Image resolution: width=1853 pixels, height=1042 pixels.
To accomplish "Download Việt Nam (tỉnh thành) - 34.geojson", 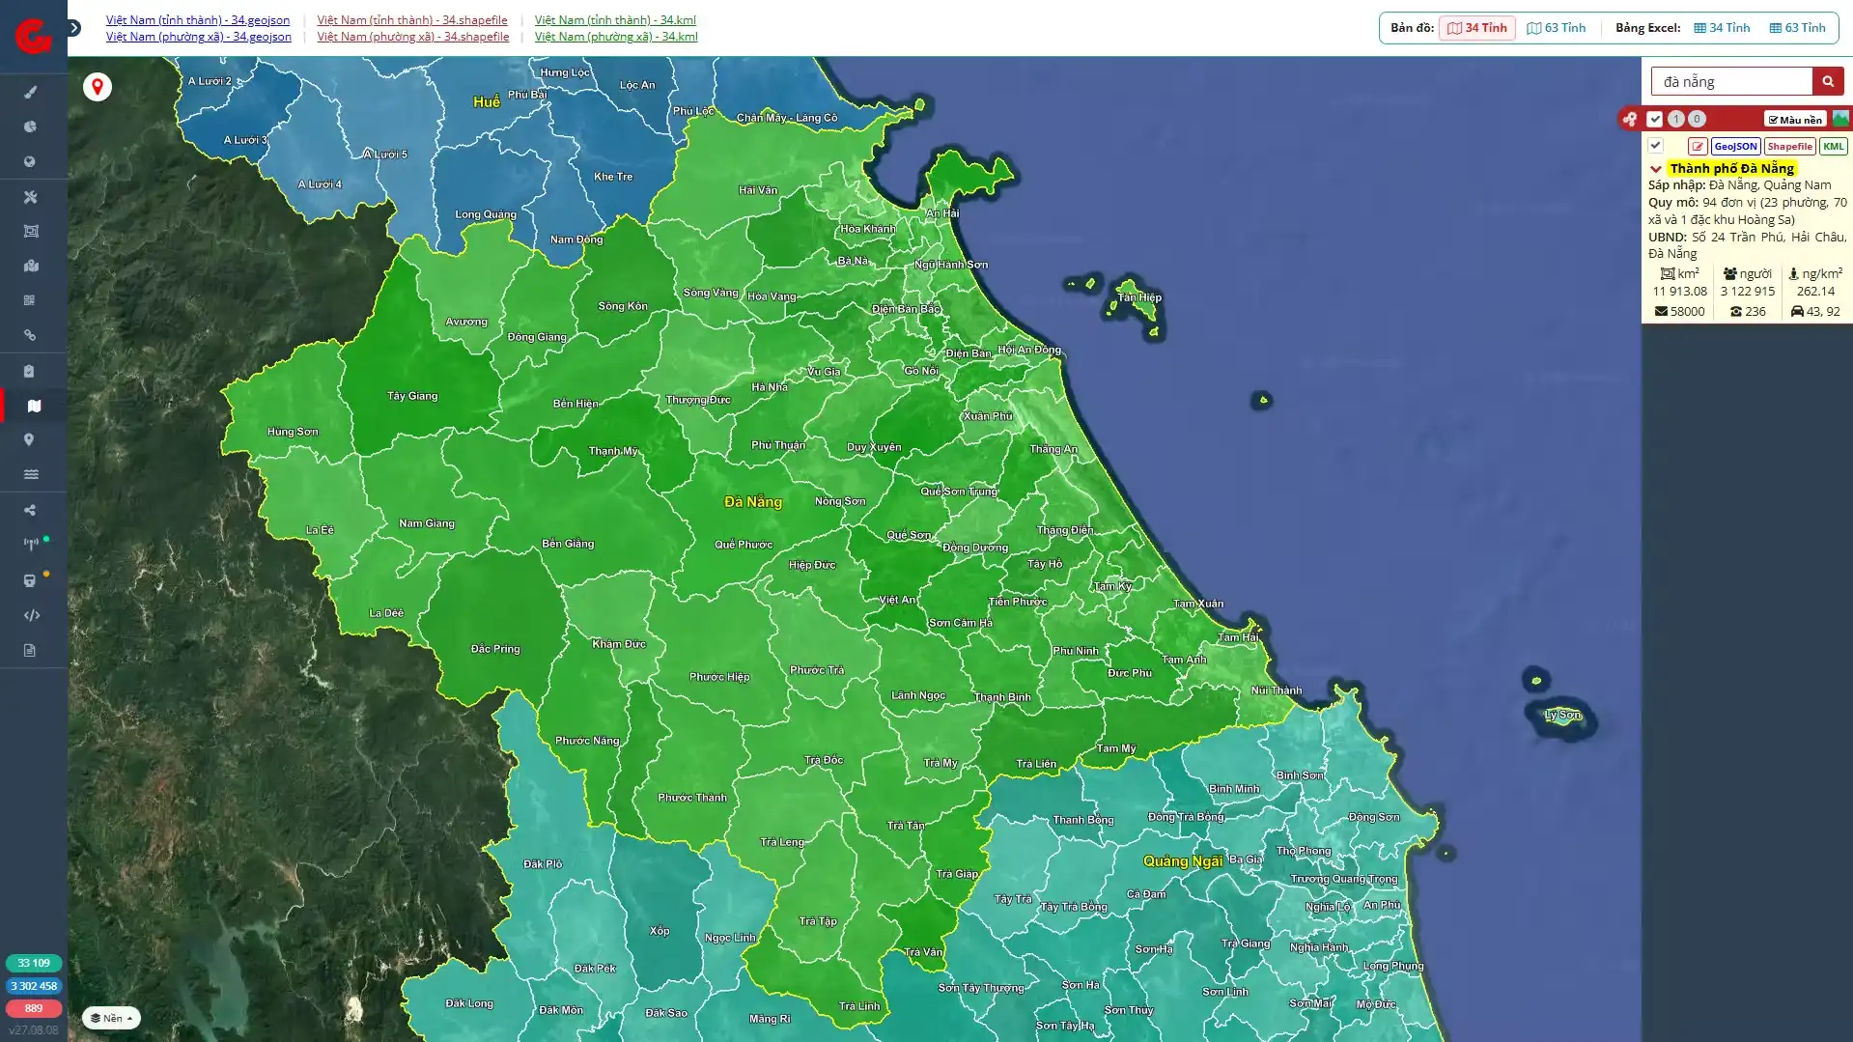I will tap(198, 20).
